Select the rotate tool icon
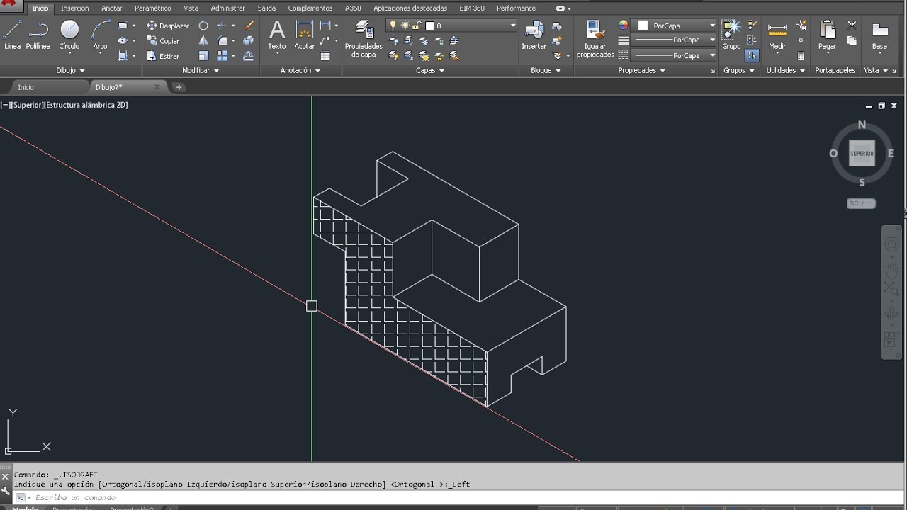The height and width of the screenshot is (510, 907). pos(203,25)
